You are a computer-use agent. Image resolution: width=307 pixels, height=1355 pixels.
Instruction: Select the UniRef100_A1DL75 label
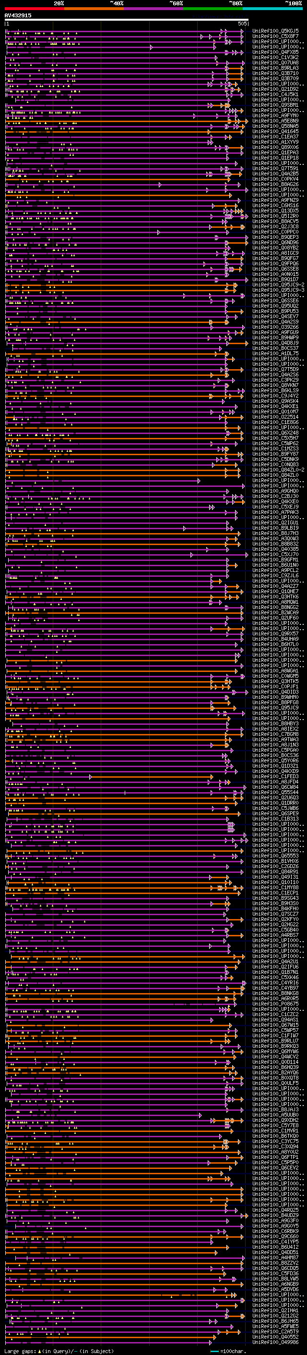pyautogui.click(x=275, y=353)
